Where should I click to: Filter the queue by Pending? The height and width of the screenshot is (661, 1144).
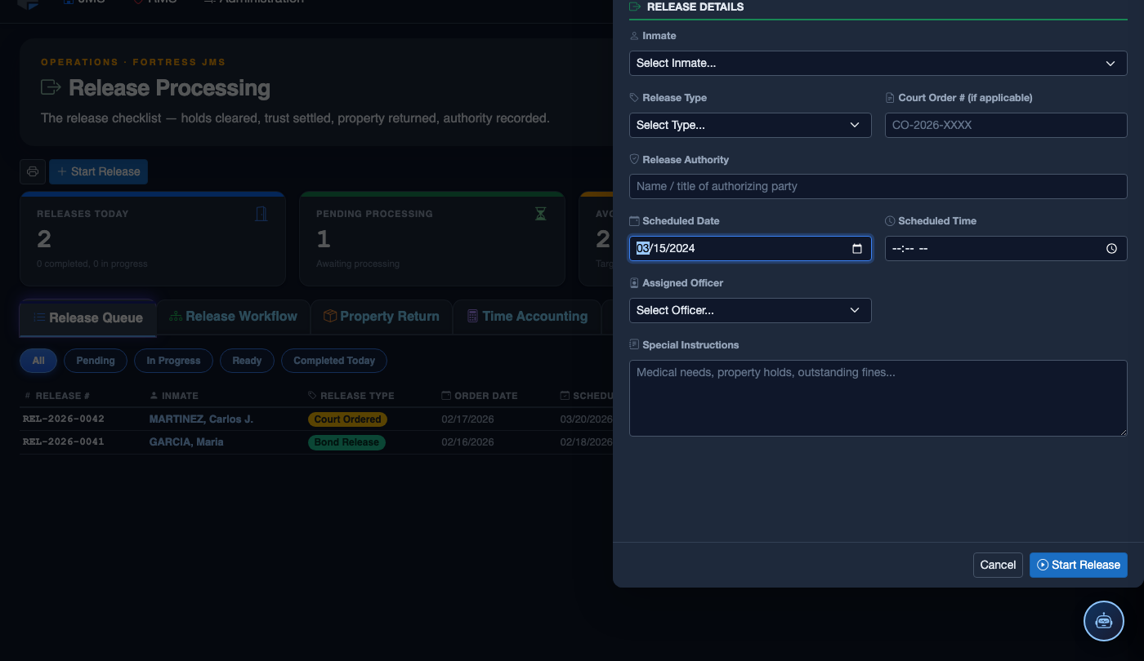pyautogui.click(x=96, y=361)
